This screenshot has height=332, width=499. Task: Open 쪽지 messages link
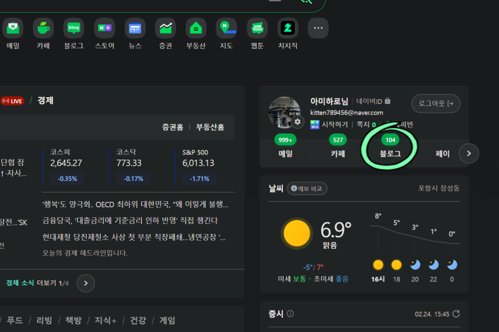366,124
